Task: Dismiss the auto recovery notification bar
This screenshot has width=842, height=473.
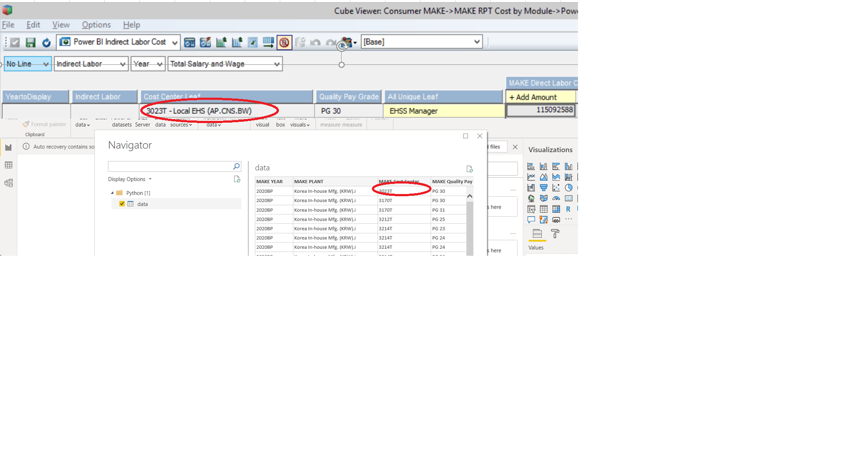Action: pos(515,147)
